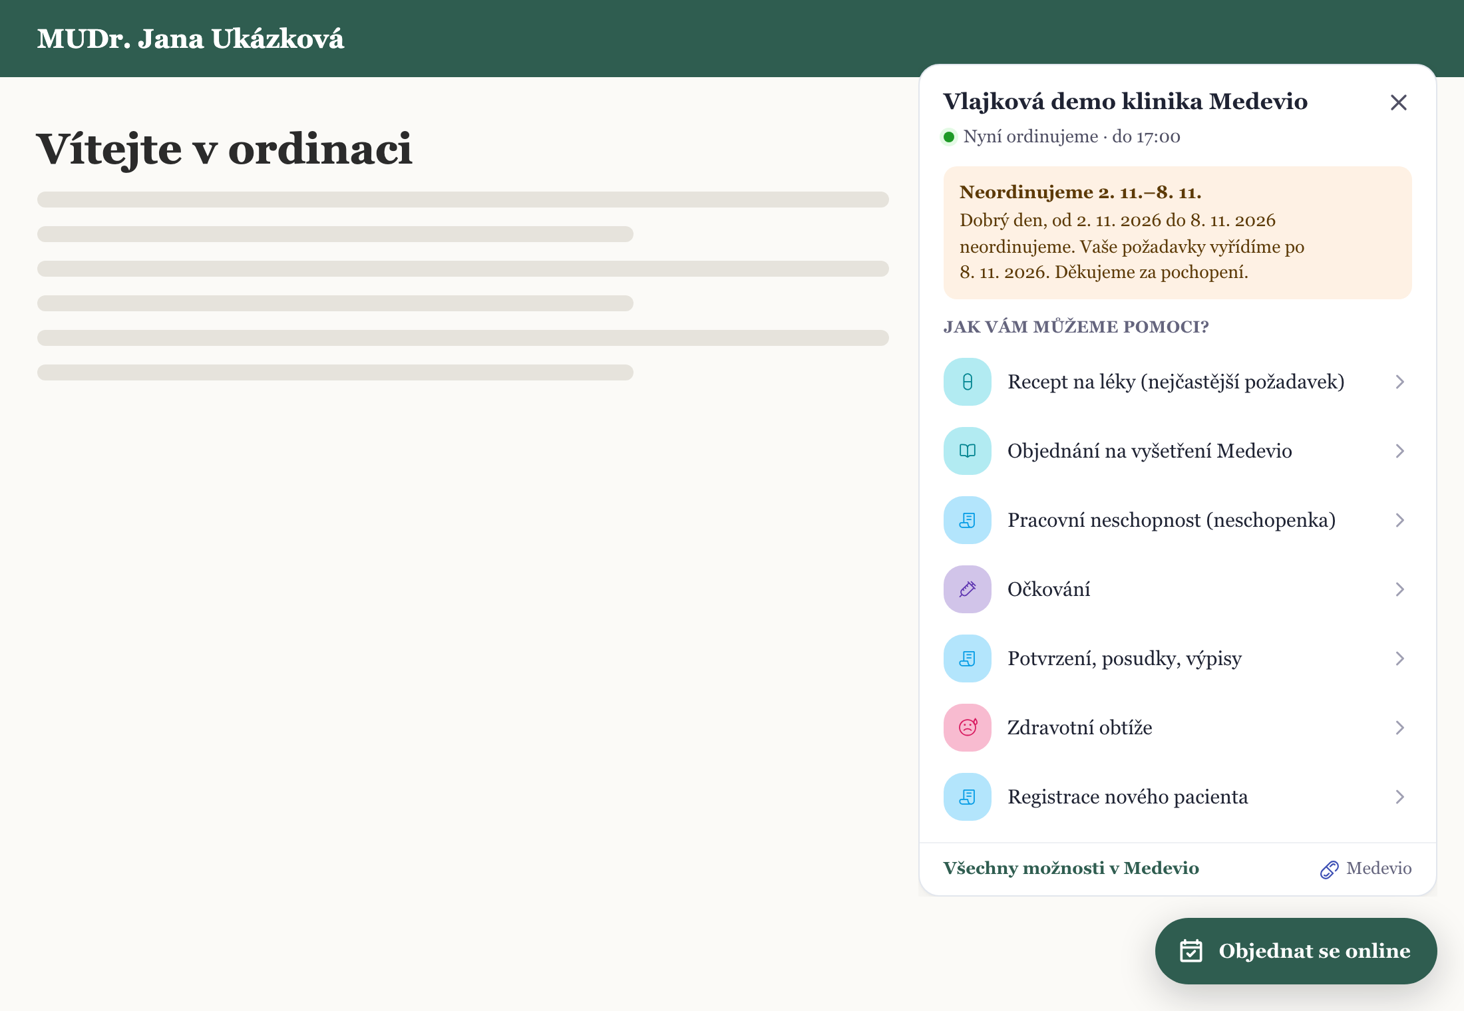Click the Neordinujeme 2. 11.–8. 11. heading
This screenshot has width=1464, height=1011.
pyautogui.click(x=1080, y=192)
